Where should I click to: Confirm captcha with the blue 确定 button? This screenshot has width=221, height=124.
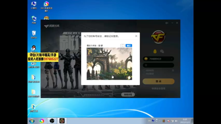click(x=129, y=45)
